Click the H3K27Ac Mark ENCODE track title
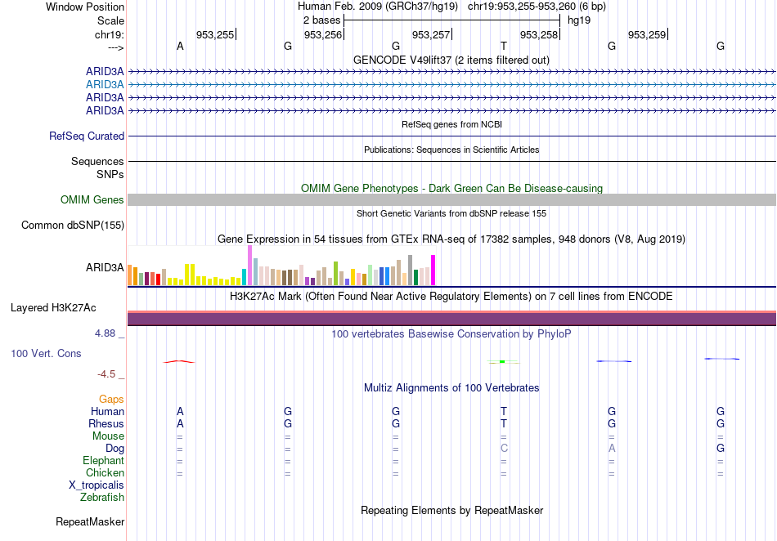This screenshot has height=541, width=777. pyautogui.click(x=451, y=297)
